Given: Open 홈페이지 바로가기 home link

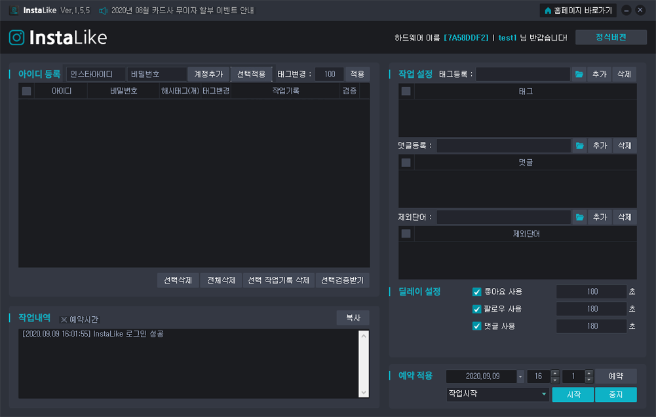Looking at the screenshot, I should pyautogui.click(x=578, y=10).
